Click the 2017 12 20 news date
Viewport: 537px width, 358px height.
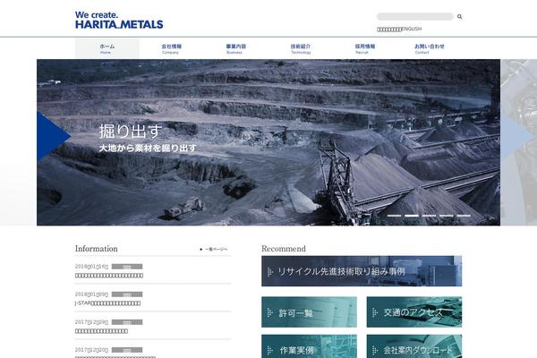tap(91, 350)
